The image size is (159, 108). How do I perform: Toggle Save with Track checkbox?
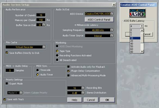point(5,99)
